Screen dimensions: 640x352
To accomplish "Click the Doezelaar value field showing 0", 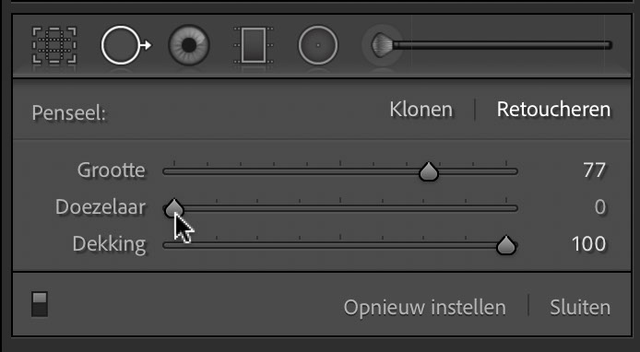I will pyautogui.click(x=600, y=207).
